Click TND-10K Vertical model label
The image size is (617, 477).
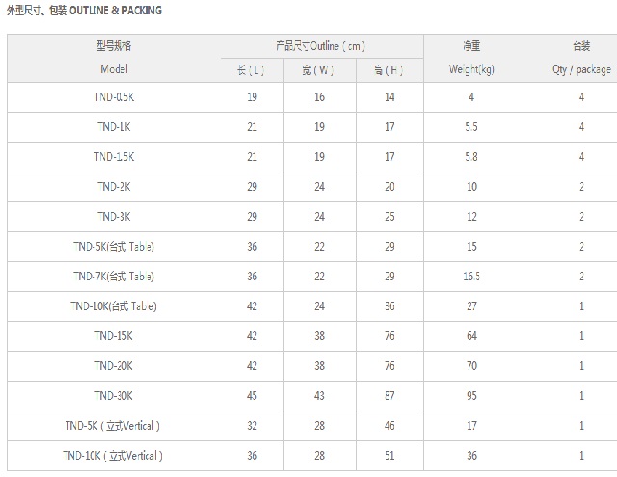[x=113, y=456]
